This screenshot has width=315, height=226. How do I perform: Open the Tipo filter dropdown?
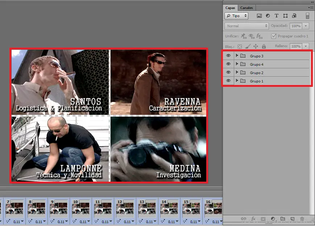coord(236,16)
